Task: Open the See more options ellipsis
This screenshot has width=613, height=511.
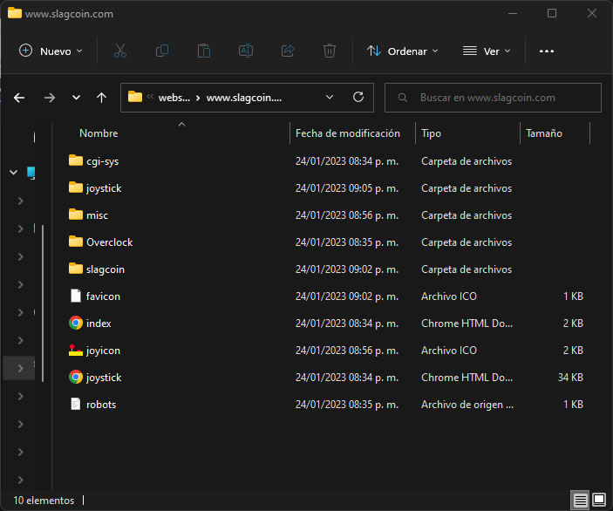Action: [x=546, y=51]
